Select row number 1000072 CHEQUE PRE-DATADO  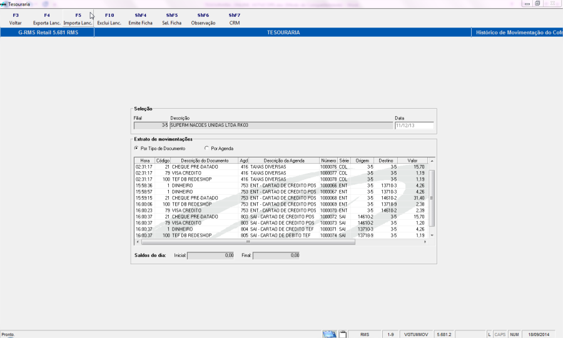281,217
